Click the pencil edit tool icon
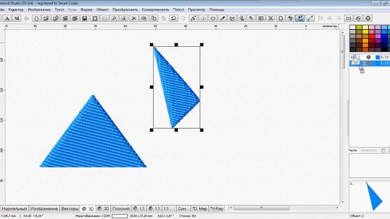This screenshot has height=219, width=390. click(x=251, y=18)
